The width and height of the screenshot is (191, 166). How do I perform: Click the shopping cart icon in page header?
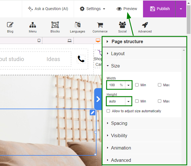coord(100,53)
